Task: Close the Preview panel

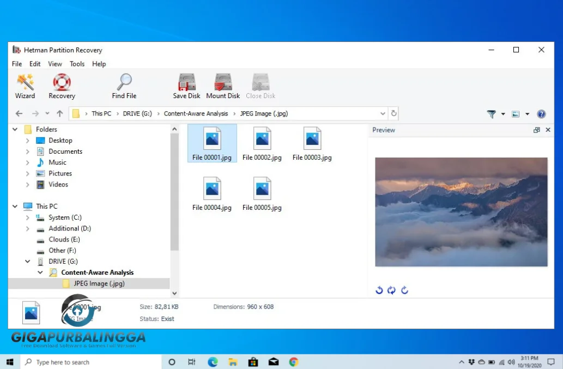Action: click(548, 130)
